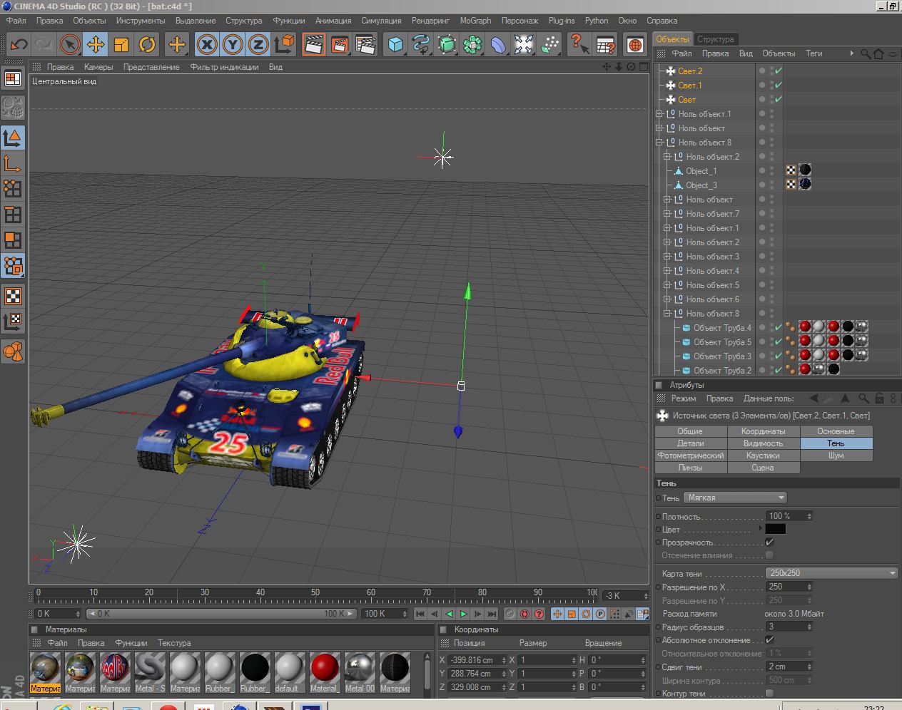Expand the Ноль объект.7 tree node
Image resolution: width=902 pixels, height=710 pixels.
coord(668,214)
